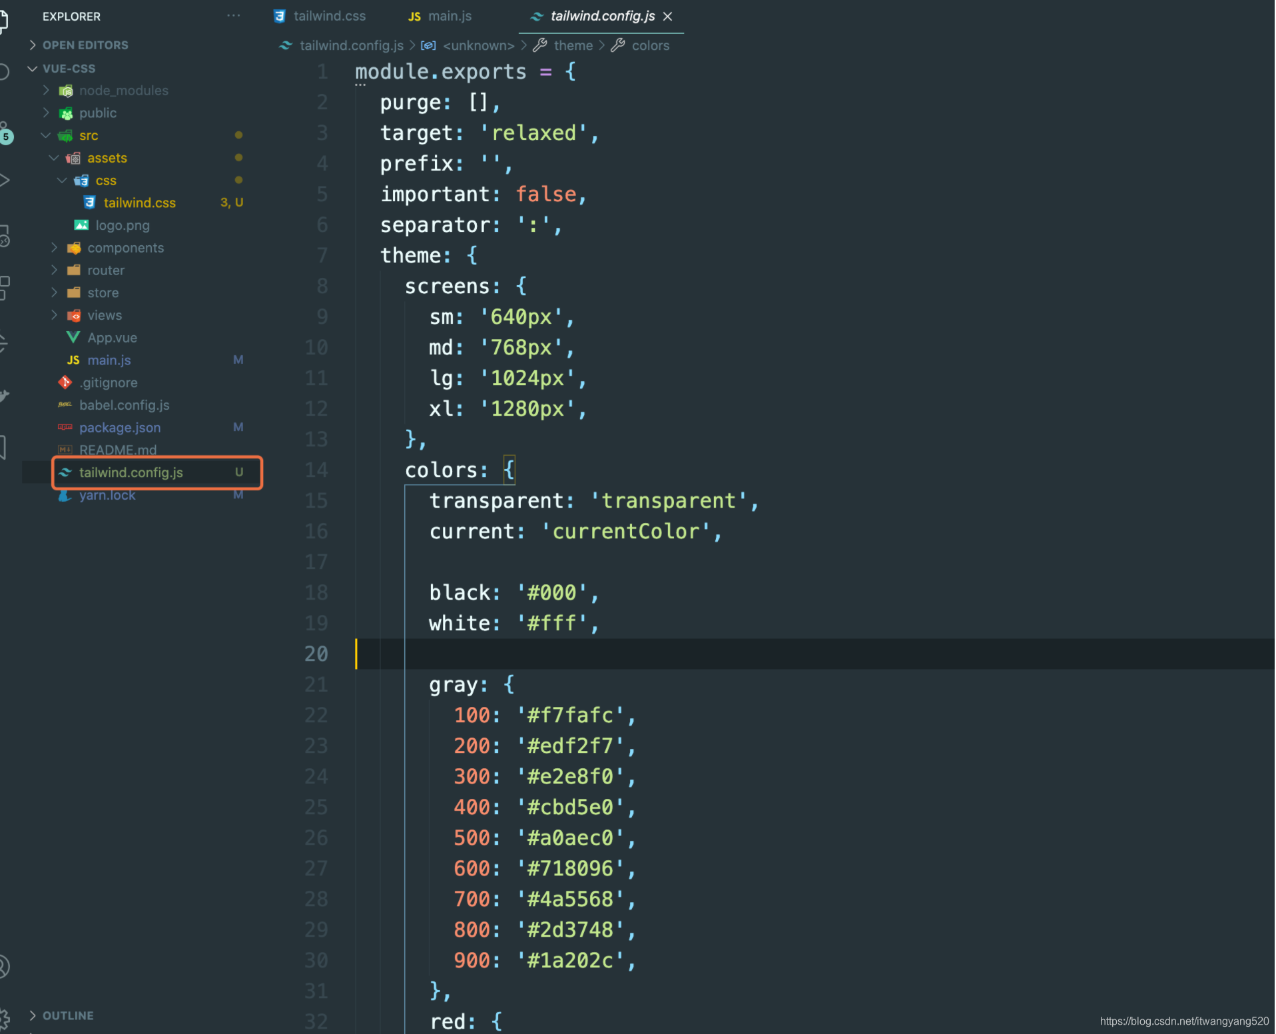This screenshot has height=1034, width=1276.
Task: Click the '#1a202c' gray 900 value
Action: [570, 960]
